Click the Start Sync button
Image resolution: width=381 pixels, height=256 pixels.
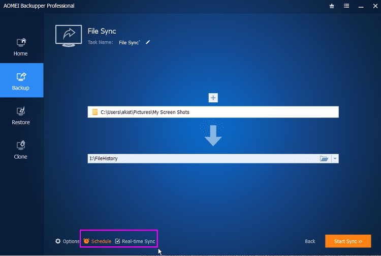click(348, 241)
